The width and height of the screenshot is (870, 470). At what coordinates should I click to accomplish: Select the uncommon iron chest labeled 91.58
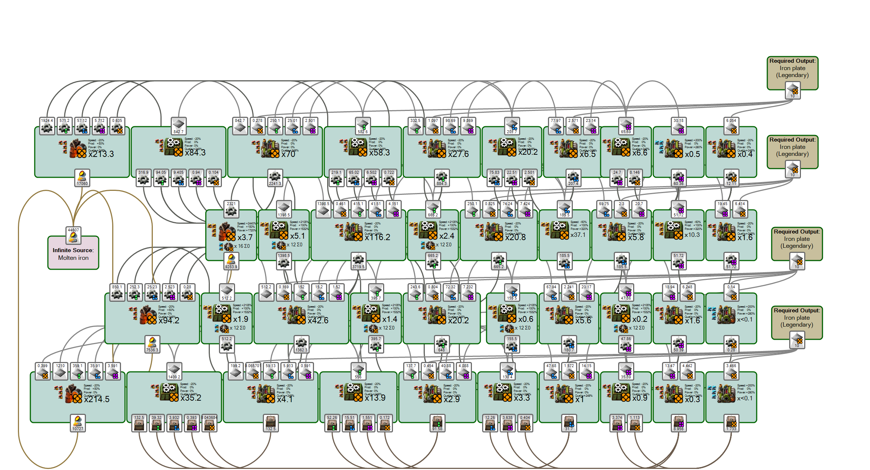click(437, 423)
